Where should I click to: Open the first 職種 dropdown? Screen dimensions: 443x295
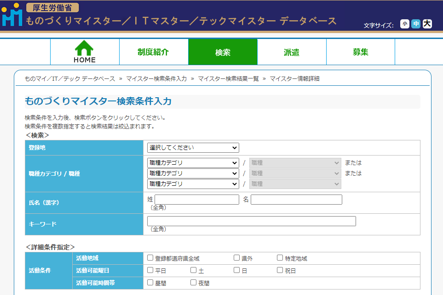click(x=295, y=163)
